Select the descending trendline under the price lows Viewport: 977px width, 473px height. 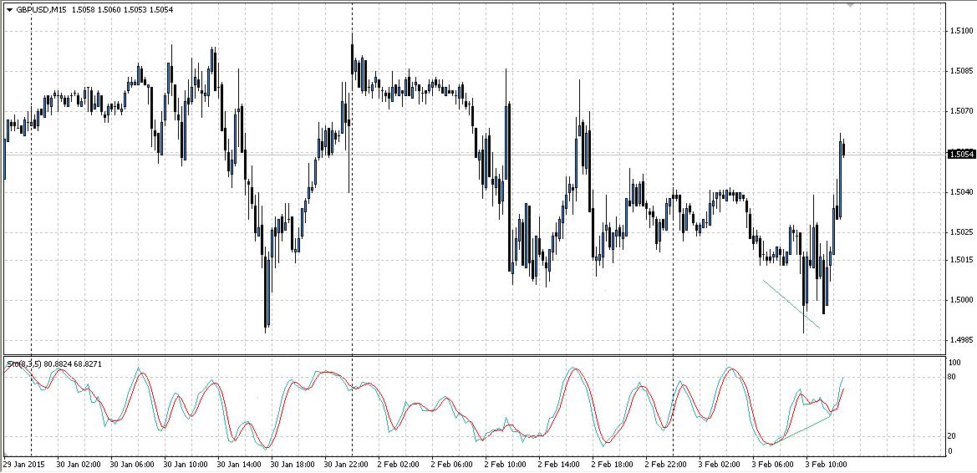pos(791,304)
